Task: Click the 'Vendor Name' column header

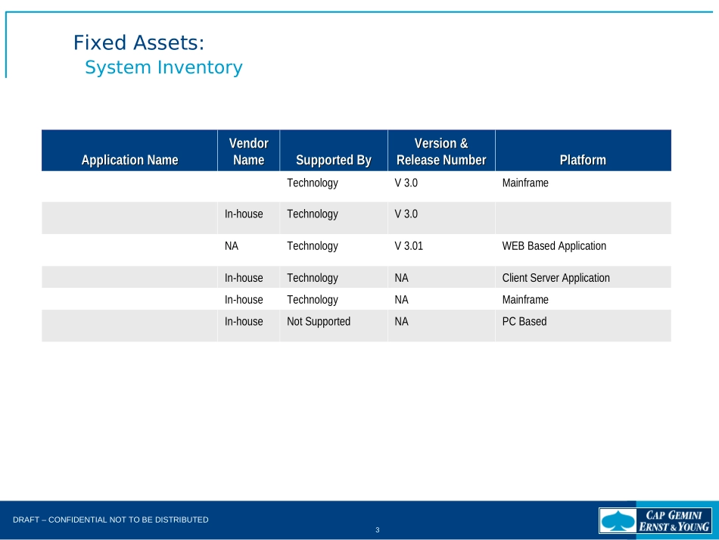Action: tap(248, 151)
